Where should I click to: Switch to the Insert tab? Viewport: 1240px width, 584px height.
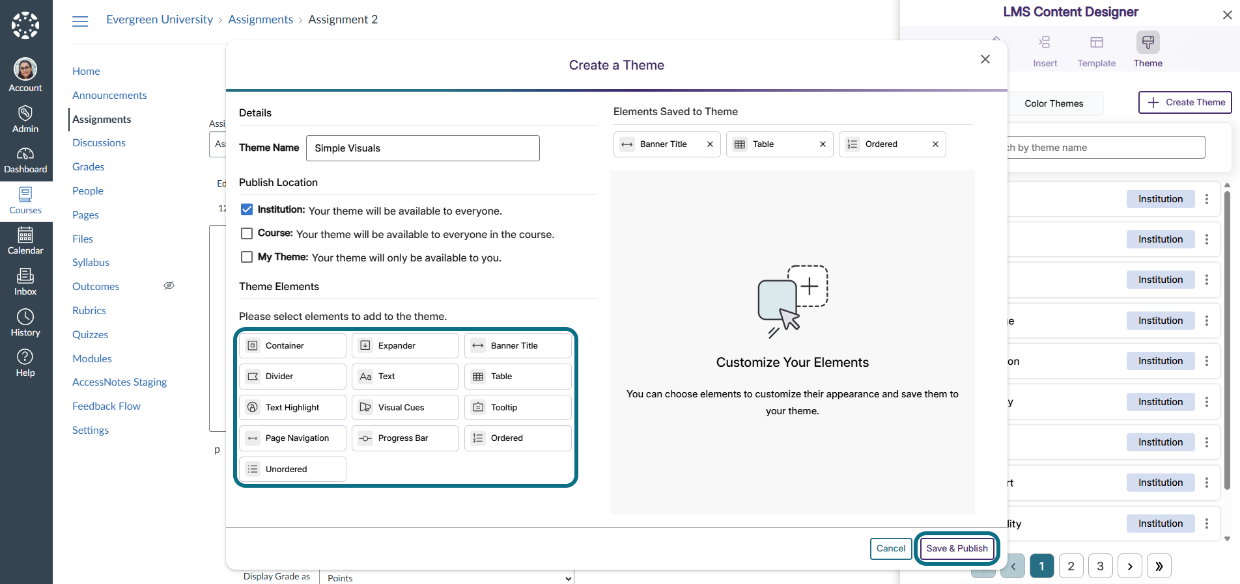(1045, 51)
